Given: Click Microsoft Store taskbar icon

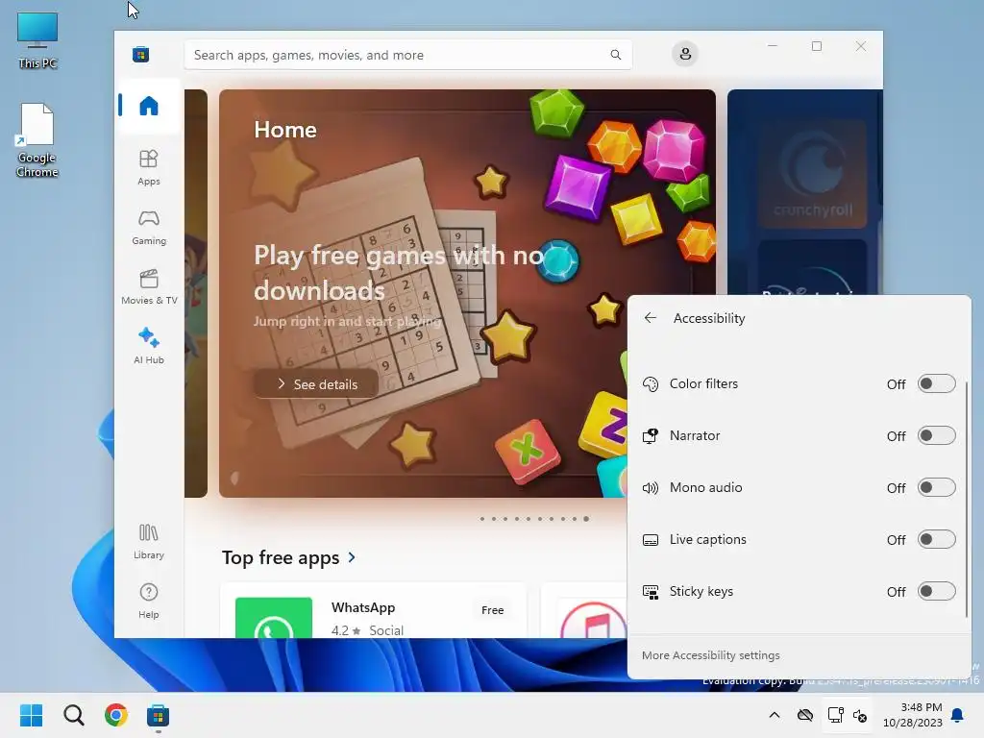Looking at the screenshot, I should pos(159,715).
